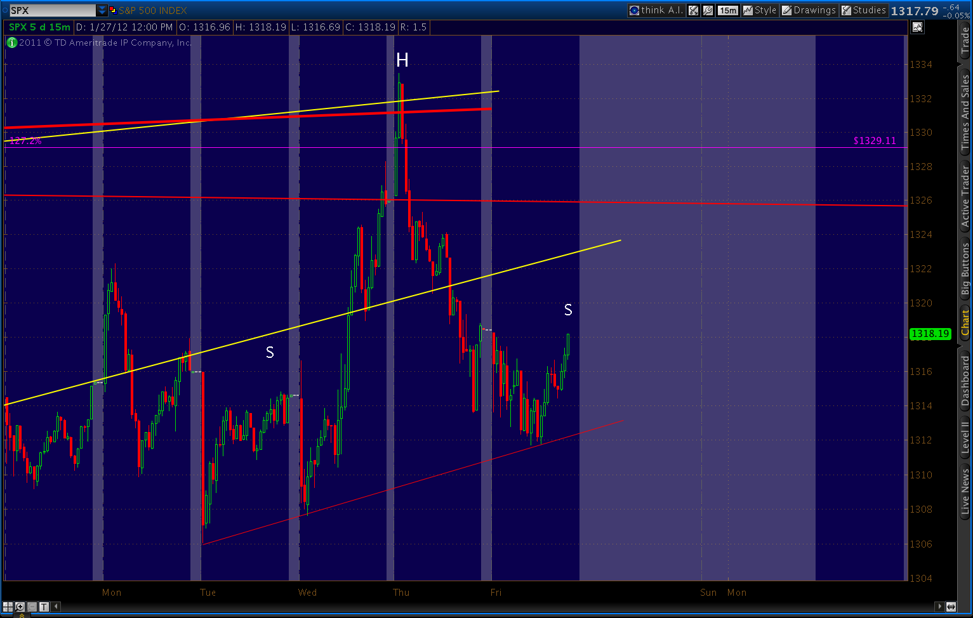
Task: Open the 15m timeframe selector
Action: point(728,10)
